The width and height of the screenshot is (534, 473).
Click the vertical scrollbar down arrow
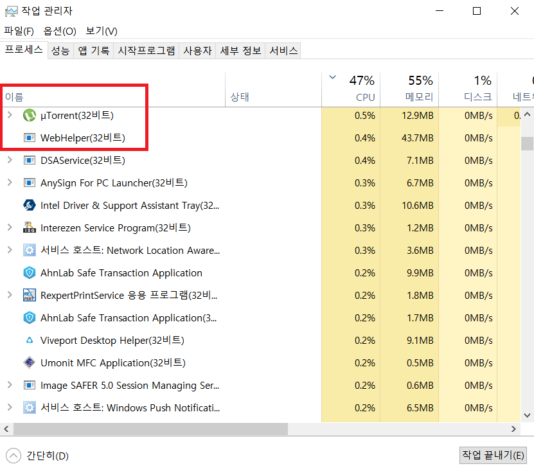pos(527,415)
